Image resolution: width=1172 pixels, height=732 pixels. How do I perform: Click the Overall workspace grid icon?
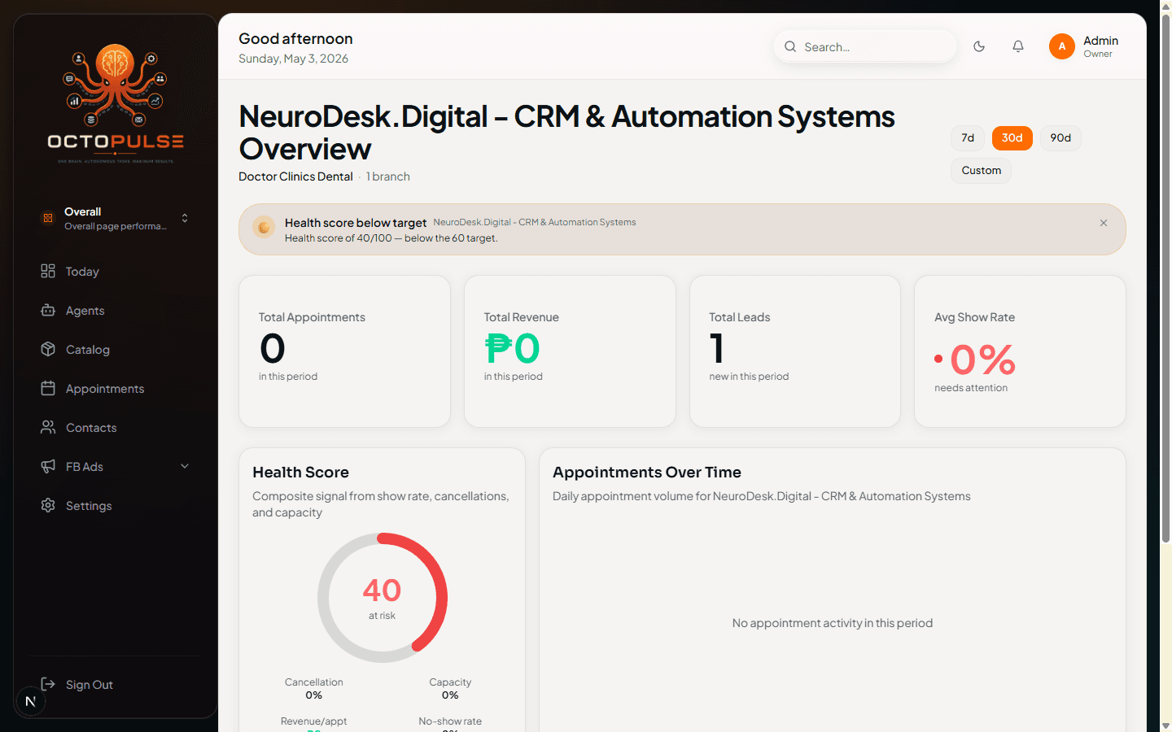click(48, 218)
